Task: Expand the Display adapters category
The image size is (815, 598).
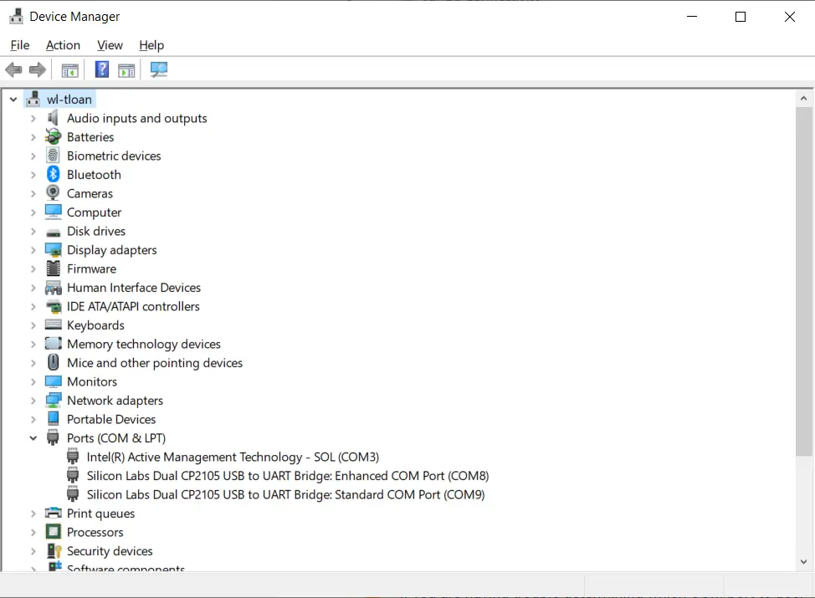Action: point(33,250)
